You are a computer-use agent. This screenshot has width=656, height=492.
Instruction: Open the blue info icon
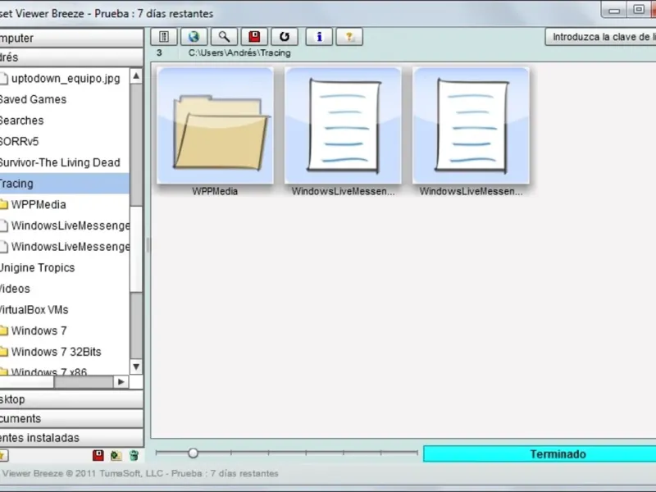point(319,37)
